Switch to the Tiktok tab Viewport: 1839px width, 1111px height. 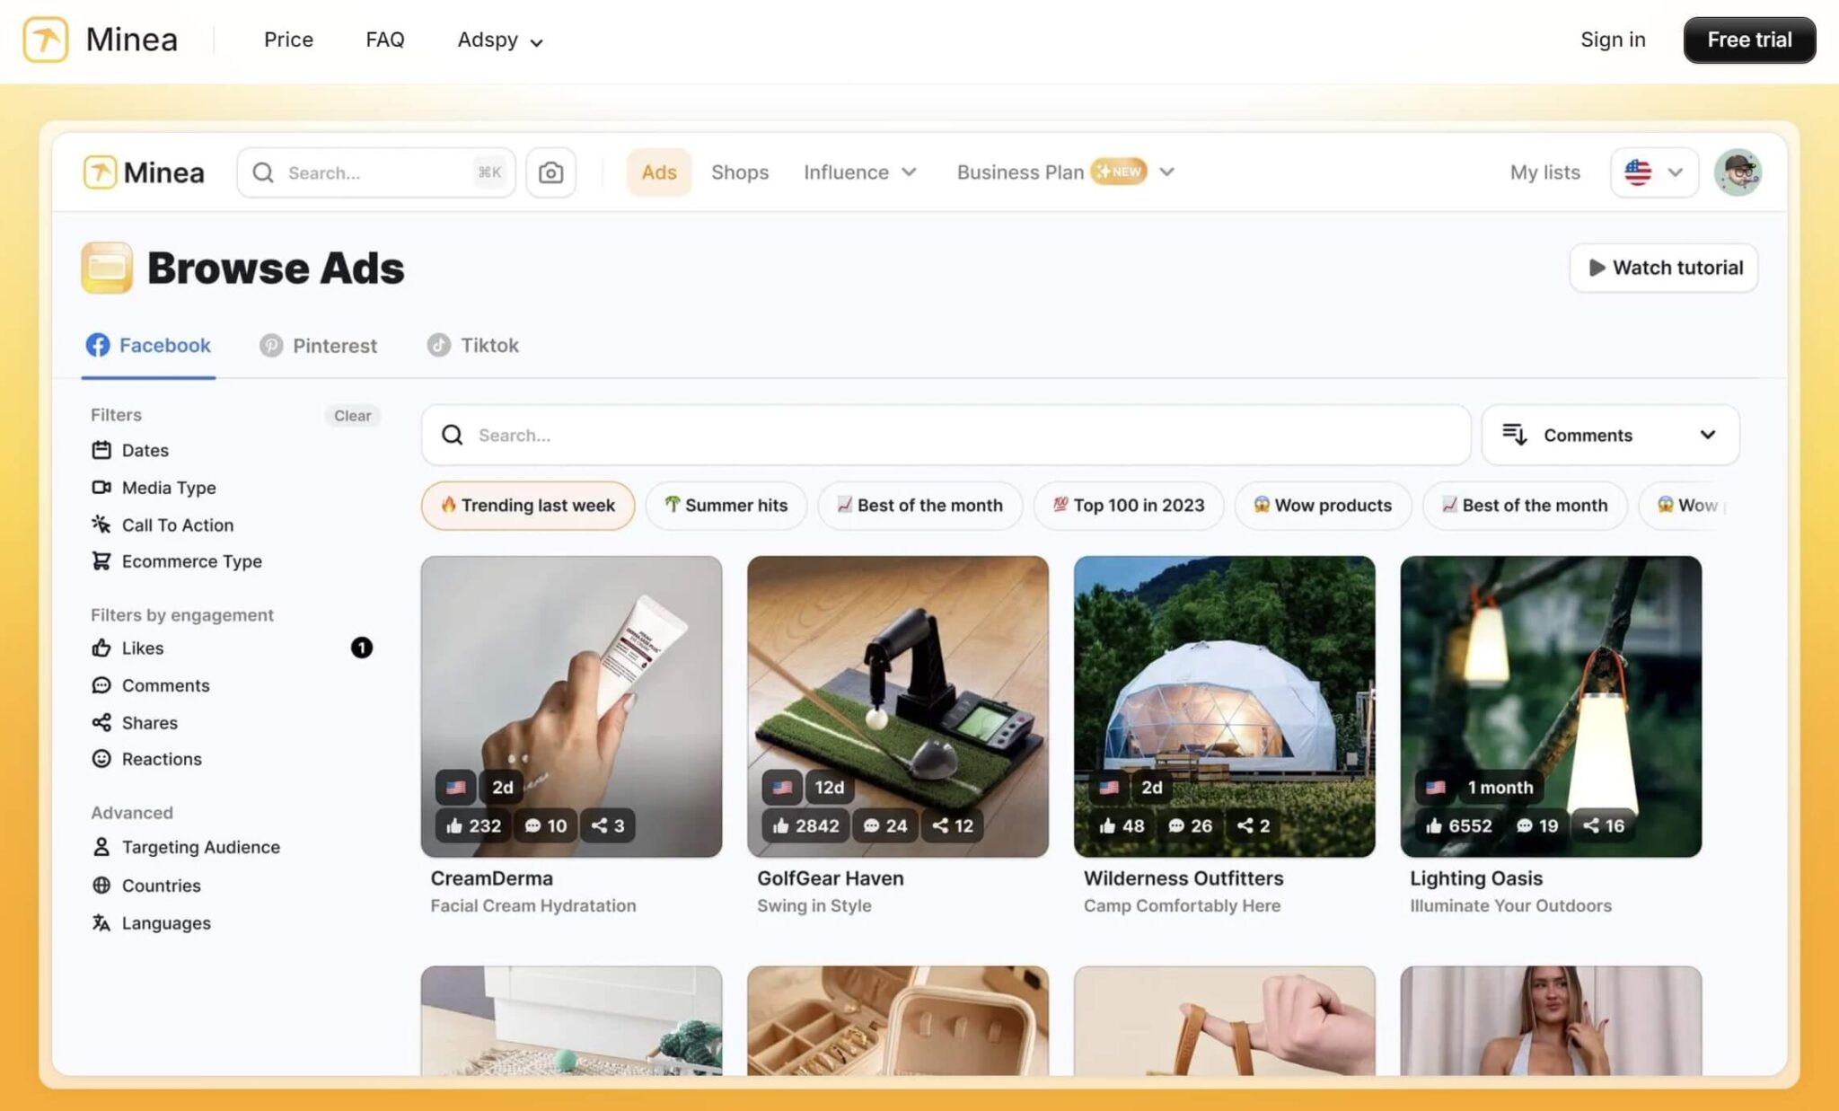473,346
